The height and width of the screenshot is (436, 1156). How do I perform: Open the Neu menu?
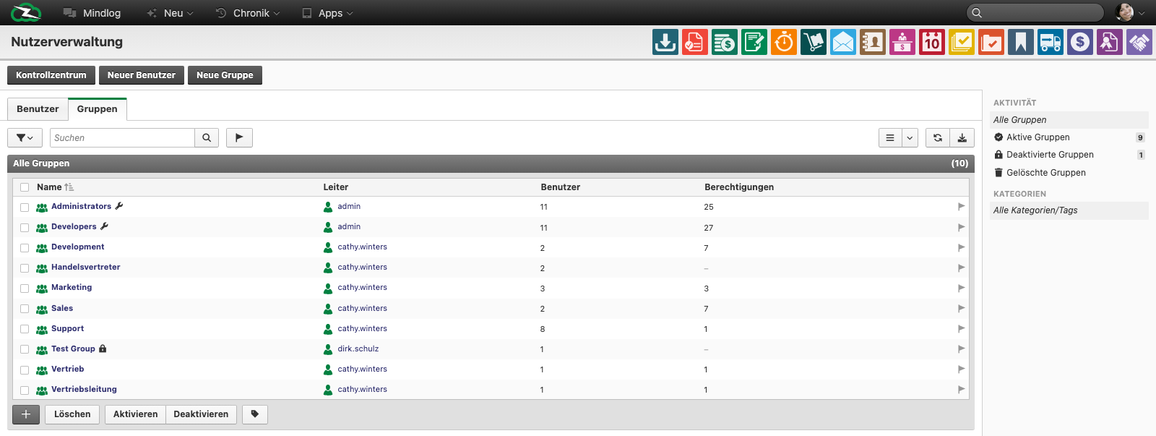[x=171, y=13]
